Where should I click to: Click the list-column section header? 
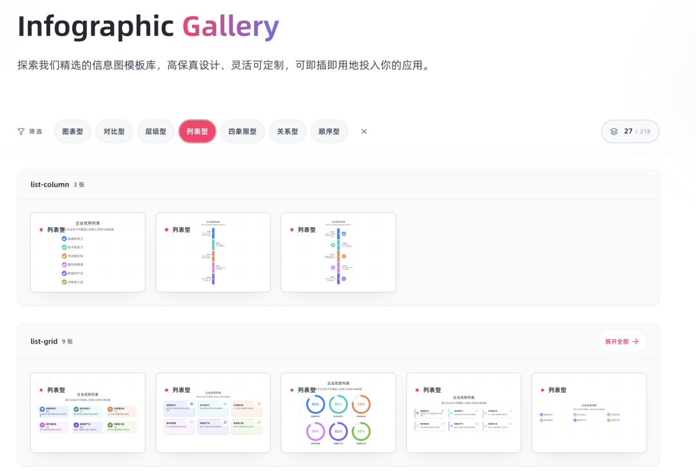pyautogui.click(x=50, y=184)
